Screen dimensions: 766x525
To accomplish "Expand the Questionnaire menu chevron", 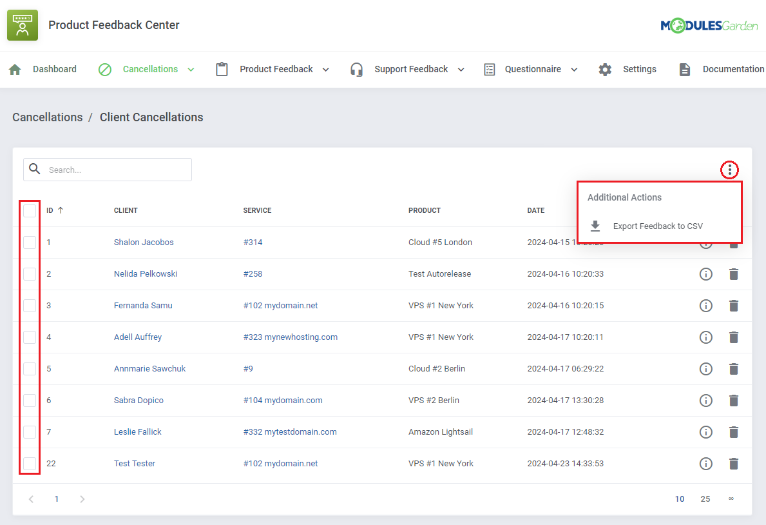I will [574, 70].
